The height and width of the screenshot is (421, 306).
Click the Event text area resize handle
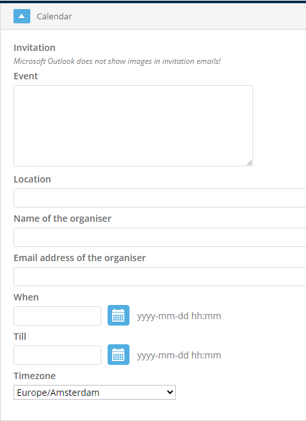[250, 162]
